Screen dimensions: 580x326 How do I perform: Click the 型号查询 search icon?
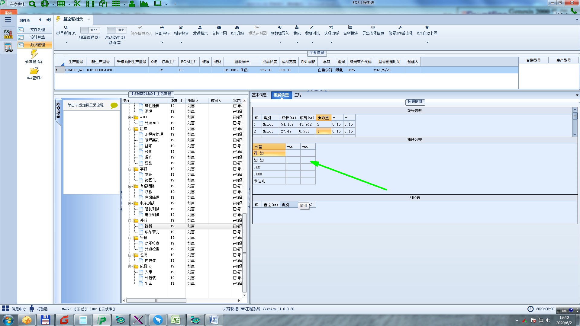tap(66, 27)
